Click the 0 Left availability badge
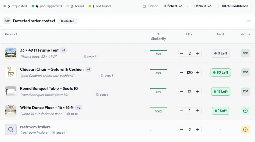Screen dimensions: 255x142 pyautogui.click(x=221, y=53)
